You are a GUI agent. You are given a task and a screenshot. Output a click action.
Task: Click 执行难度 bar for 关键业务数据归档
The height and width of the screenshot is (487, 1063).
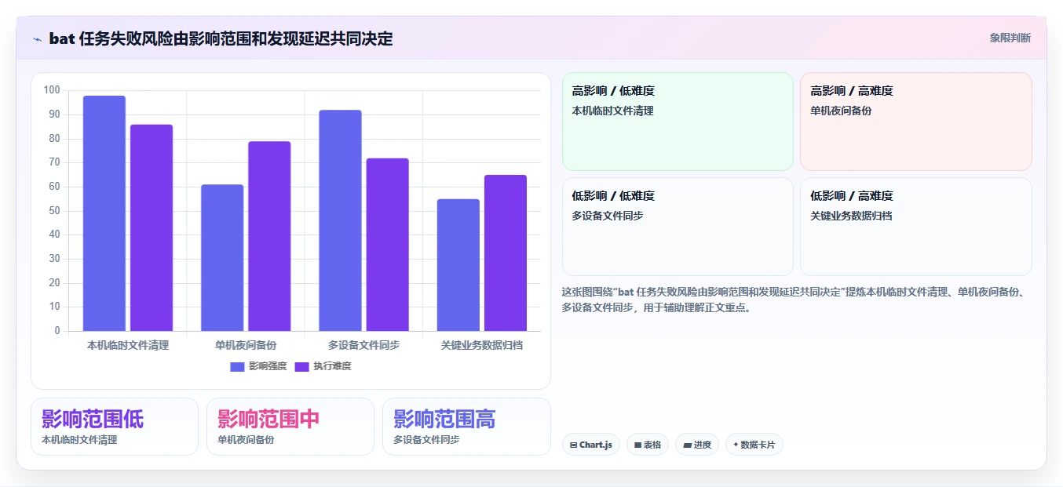(506, 253)
